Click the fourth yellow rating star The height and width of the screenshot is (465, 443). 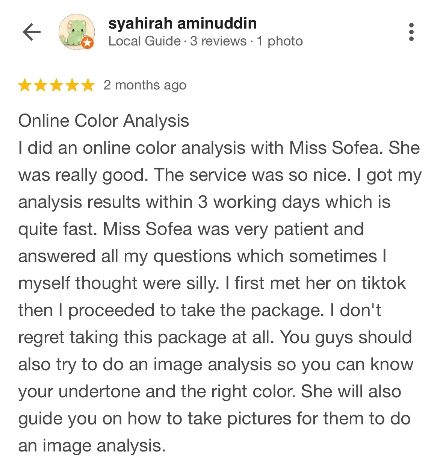tap(72, 85)
